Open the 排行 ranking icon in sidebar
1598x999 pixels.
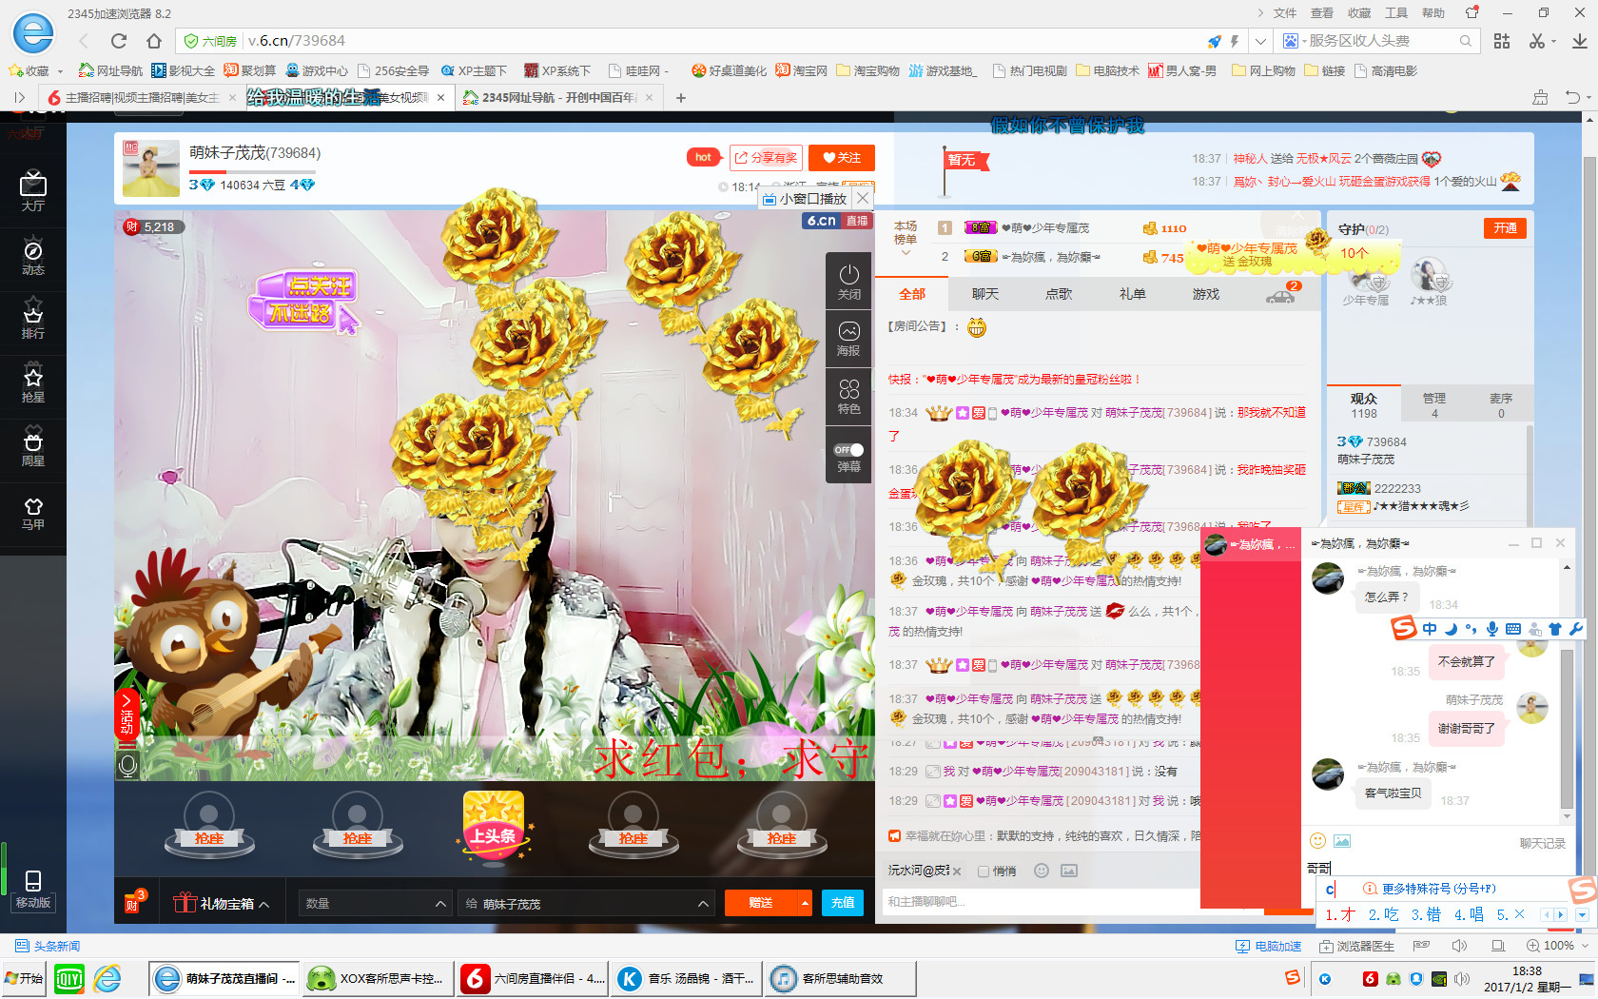pyautogui.click(x=32, y=320)
